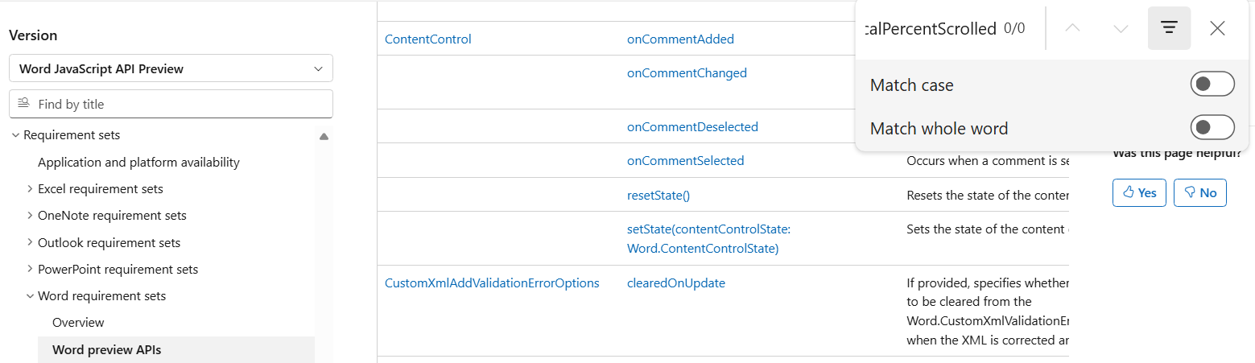This screenshot has height=363, width=1255.
Task: Open the CustomXmlAddValidationErrorOptions link
Action: click(x=492, y=283)
